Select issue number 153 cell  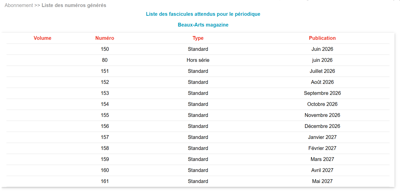point(105,93)
